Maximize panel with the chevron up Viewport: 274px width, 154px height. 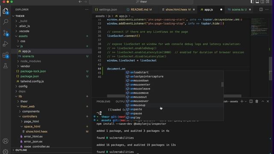click(262, 101)
